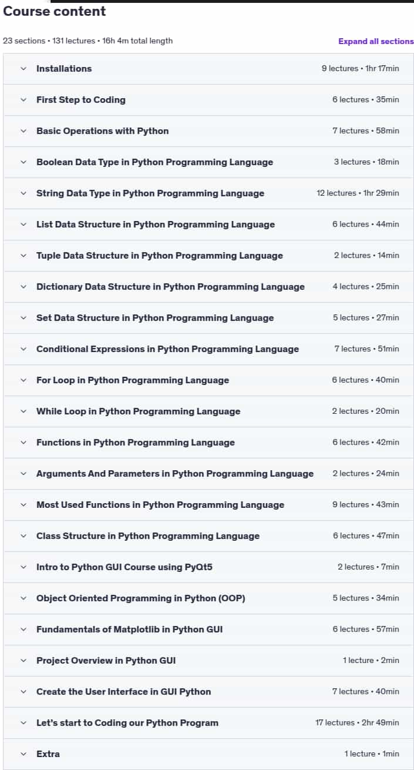Click '2 lectures • 7min' duration
Viewport: 414px width, 770px height.
pos(368,567)
